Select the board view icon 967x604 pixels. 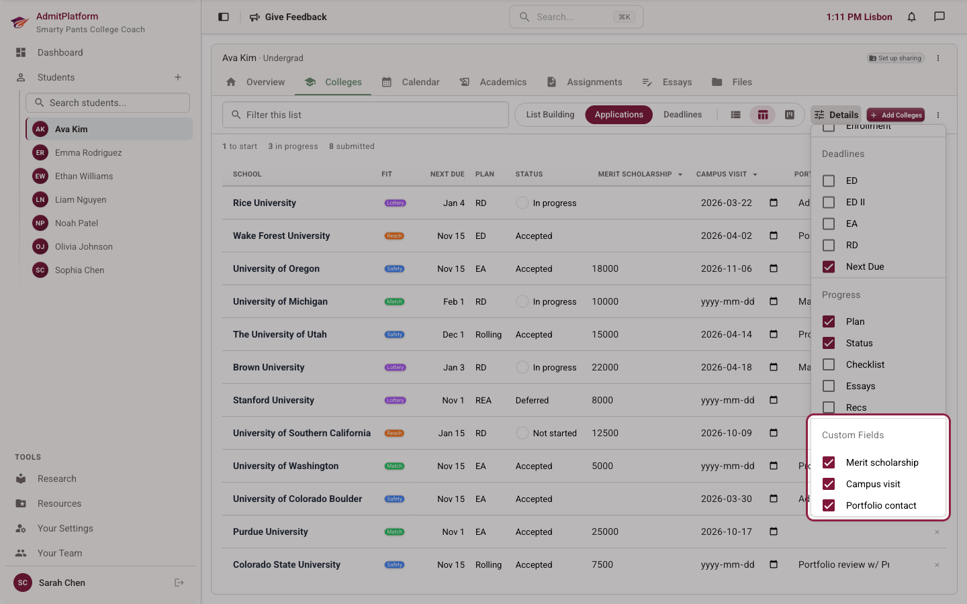click(790, 115)
